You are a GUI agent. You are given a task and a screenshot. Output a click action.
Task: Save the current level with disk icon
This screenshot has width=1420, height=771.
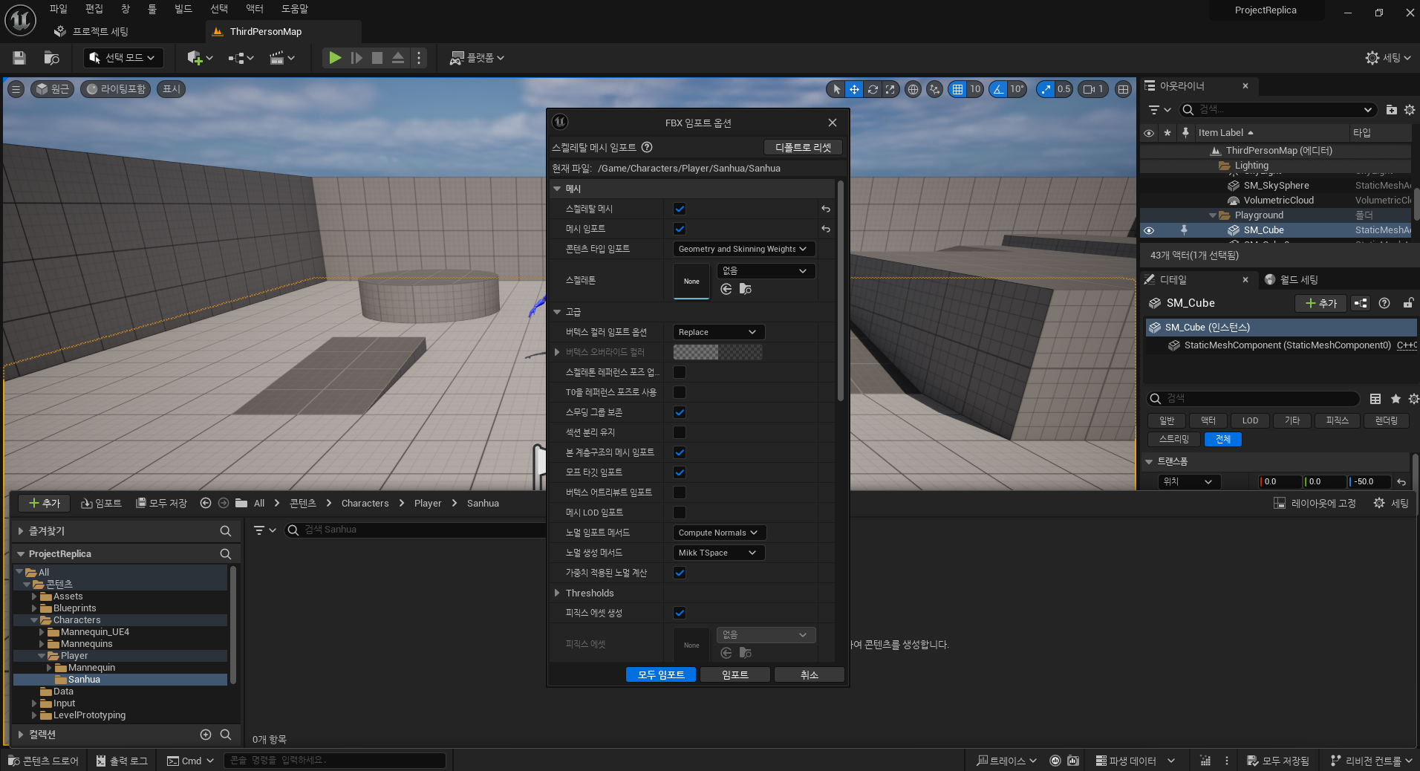click(x=19, y=58)
